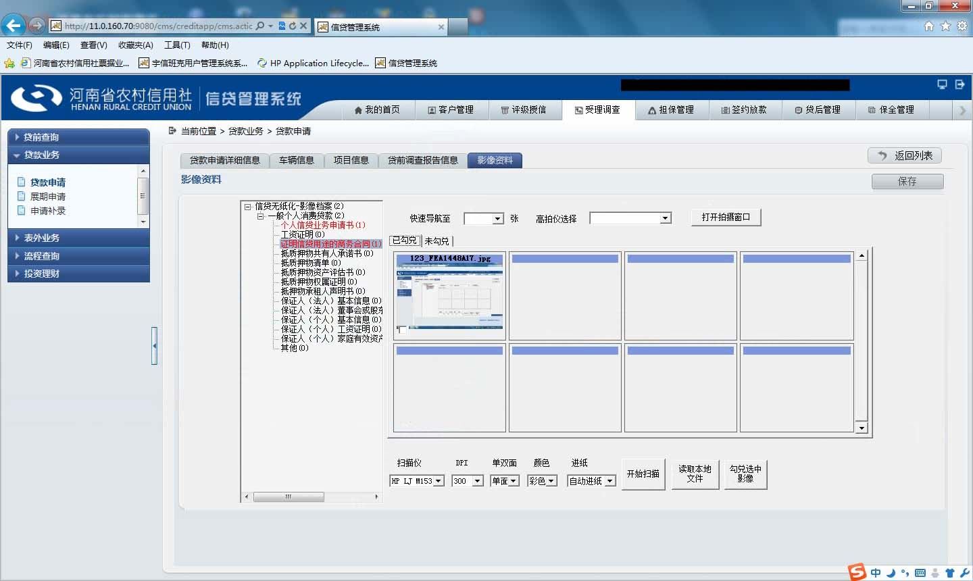Click the add-to-favorites-bar star icon

click(9, 64)
